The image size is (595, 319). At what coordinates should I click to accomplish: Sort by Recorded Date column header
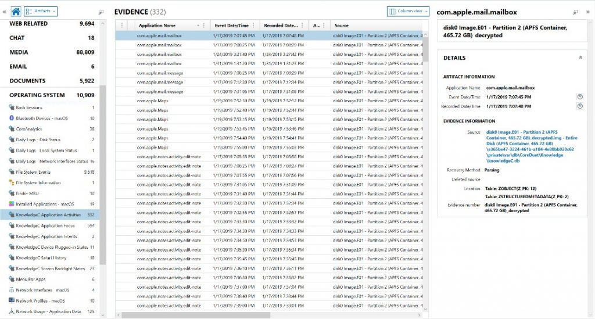pos(281,26)
